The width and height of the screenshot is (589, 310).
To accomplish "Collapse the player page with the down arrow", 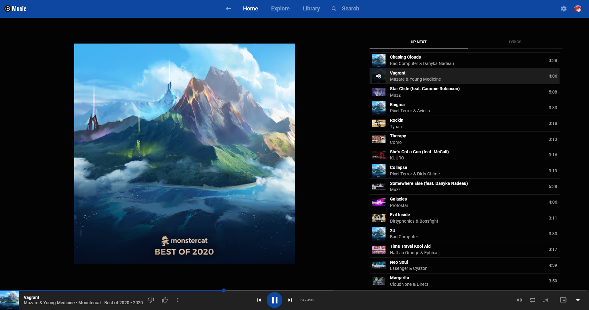I will coord(578,300).
